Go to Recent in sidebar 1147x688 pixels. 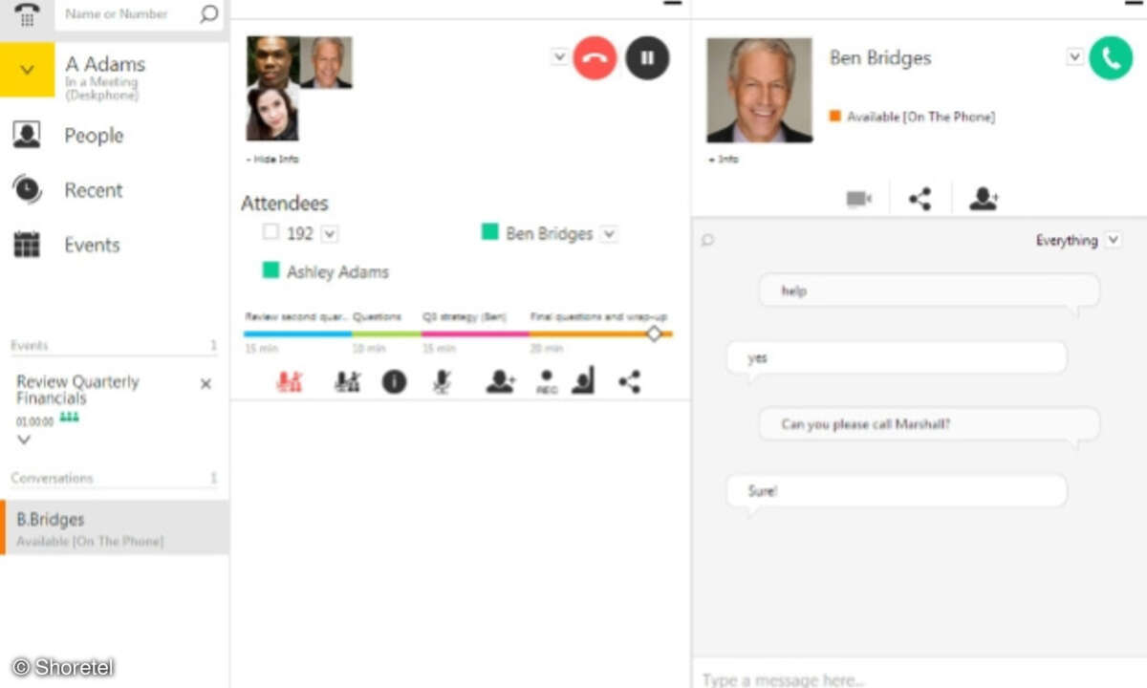[93, 190]
